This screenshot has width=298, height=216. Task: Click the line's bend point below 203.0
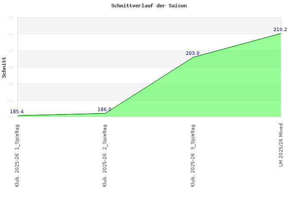click(193, 57)
